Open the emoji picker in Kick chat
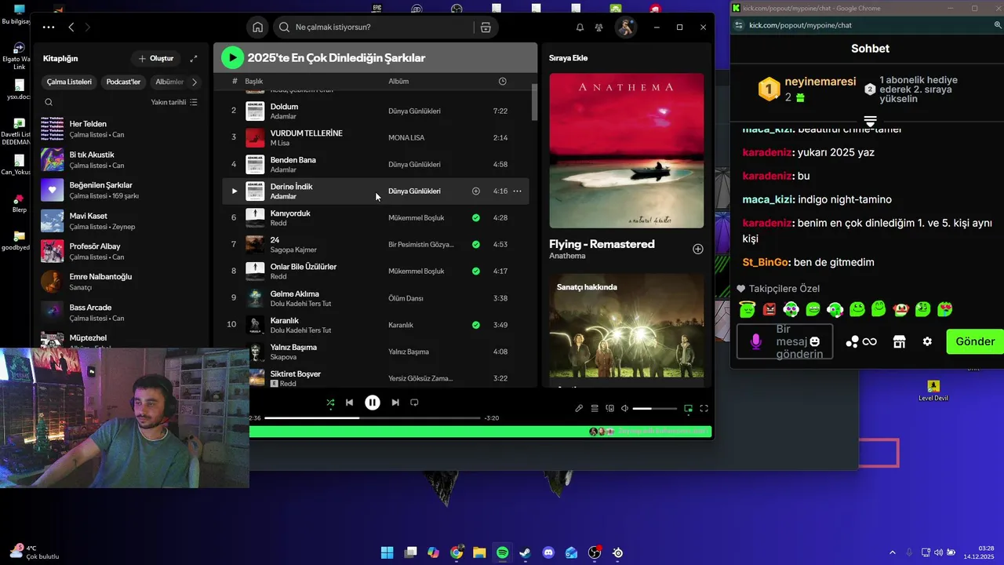Image resolution: width=1004 pixels, height=565 pixels. 815,341
